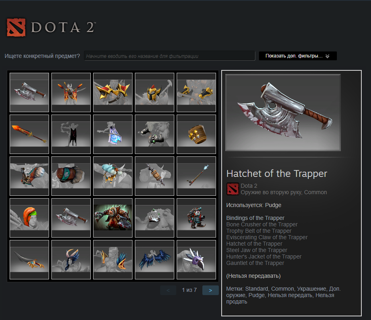Select the flaming red spear item
371x320 pixels.
pos(29,134)
